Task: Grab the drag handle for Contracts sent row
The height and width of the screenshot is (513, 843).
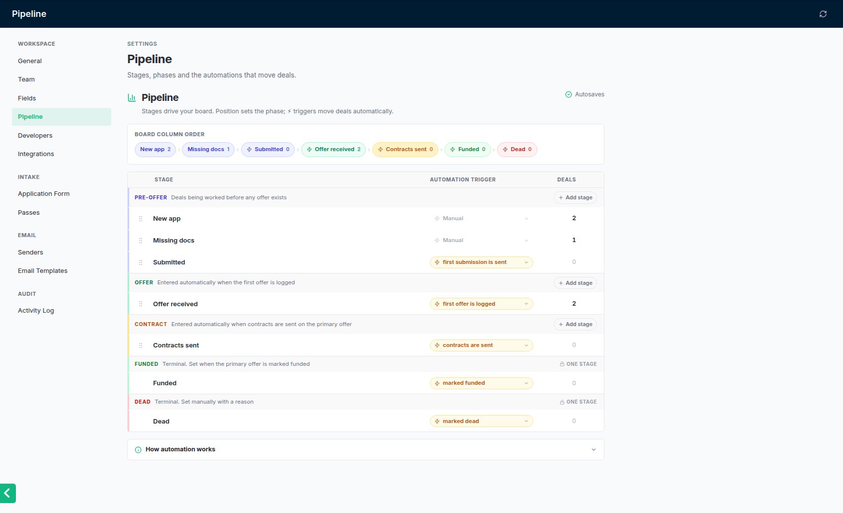Action: click(141, 345)
